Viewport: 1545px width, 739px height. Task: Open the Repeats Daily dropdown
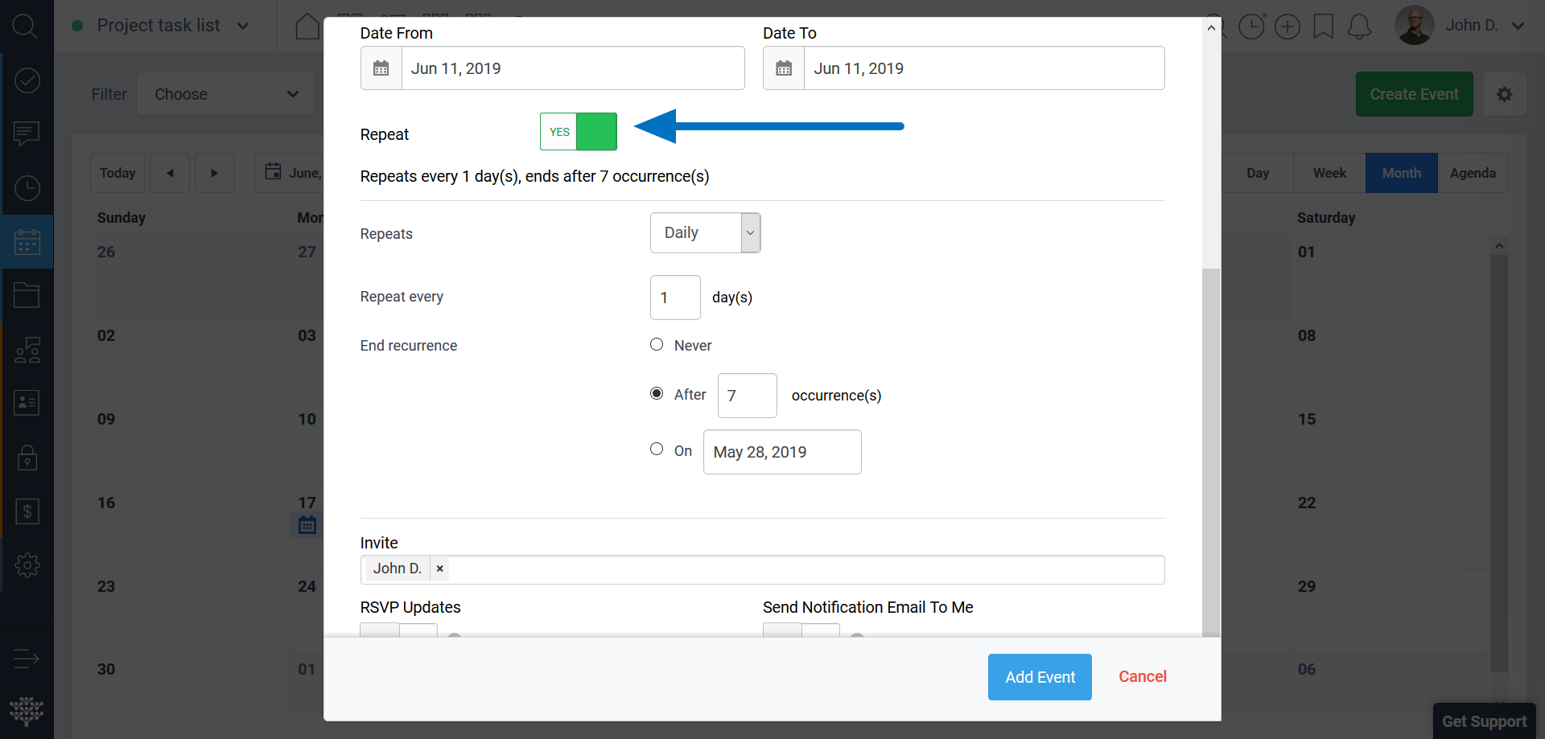[705, 233]
